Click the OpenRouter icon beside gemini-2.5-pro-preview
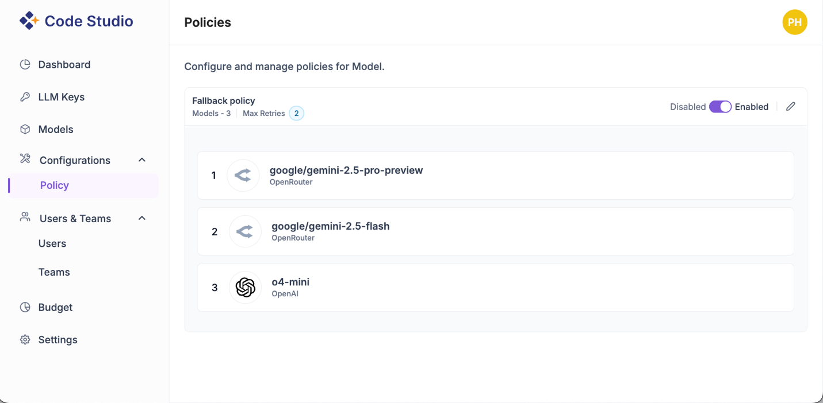Viewport: 823px width, 403px height. (x=243, y=175)
